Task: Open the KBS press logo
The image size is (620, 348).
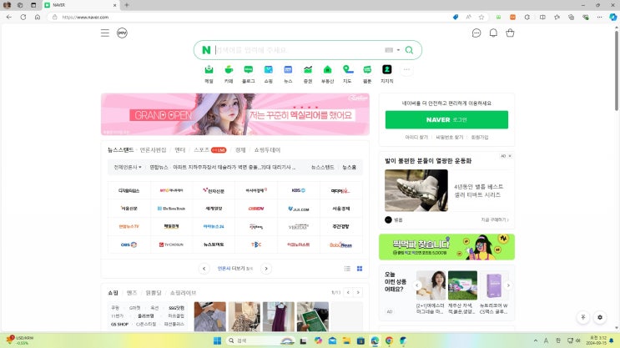Action: pos(299,190)
